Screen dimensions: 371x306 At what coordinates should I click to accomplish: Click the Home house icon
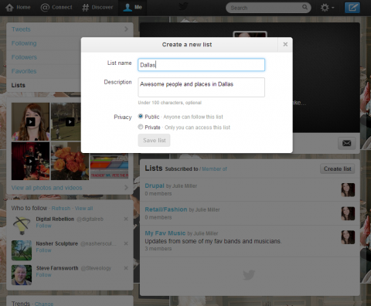point(9,8)
